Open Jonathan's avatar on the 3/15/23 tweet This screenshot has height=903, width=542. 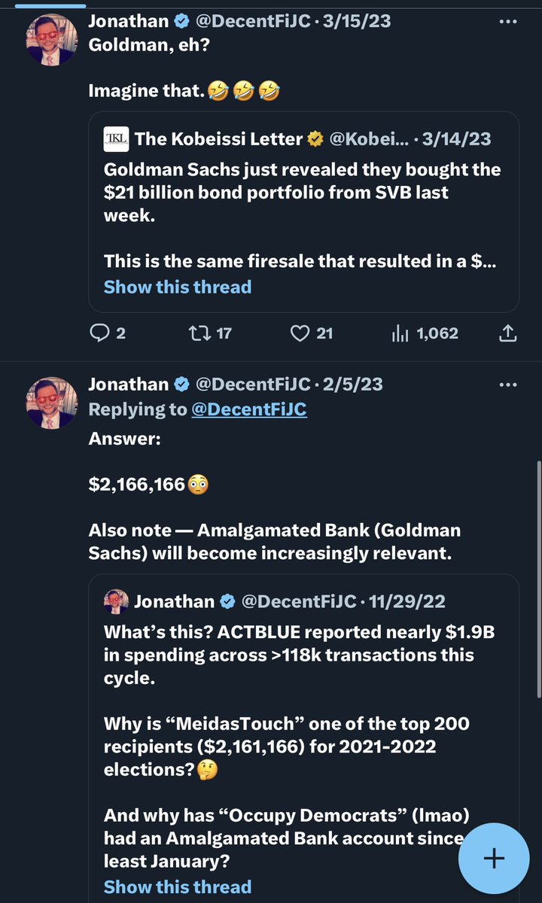(51, 40)
